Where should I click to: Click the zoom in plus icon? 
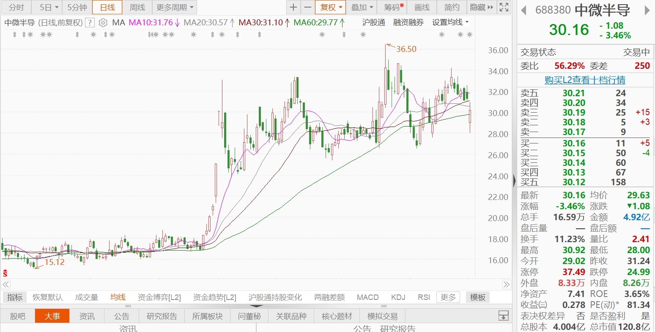(293, 7)
